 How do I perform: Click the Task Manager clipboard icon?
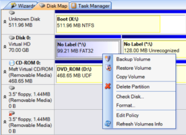pos(74,6)
